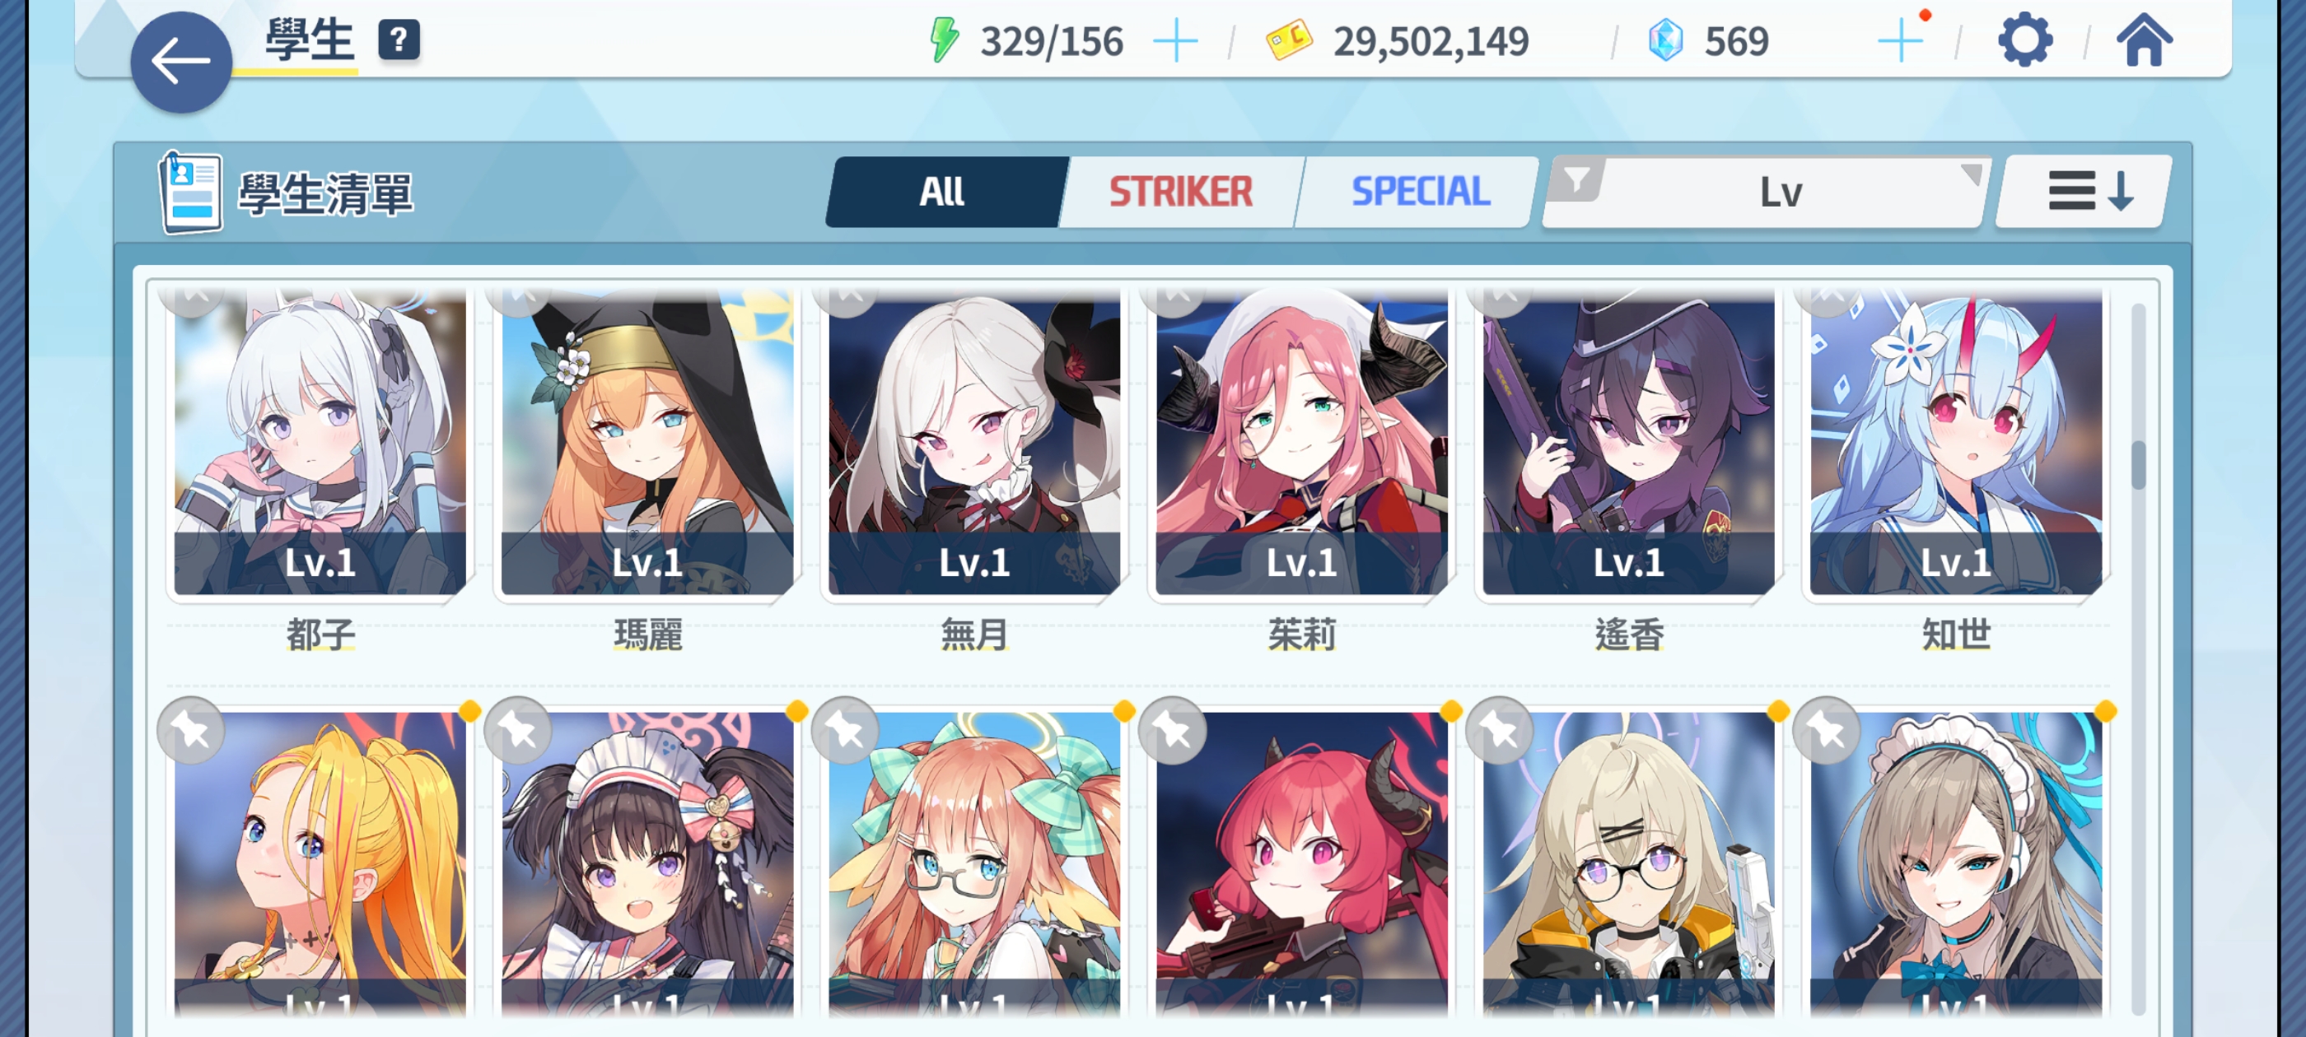Open the help question mark icon
The image size is (2306, 1037).
point(399,40)
